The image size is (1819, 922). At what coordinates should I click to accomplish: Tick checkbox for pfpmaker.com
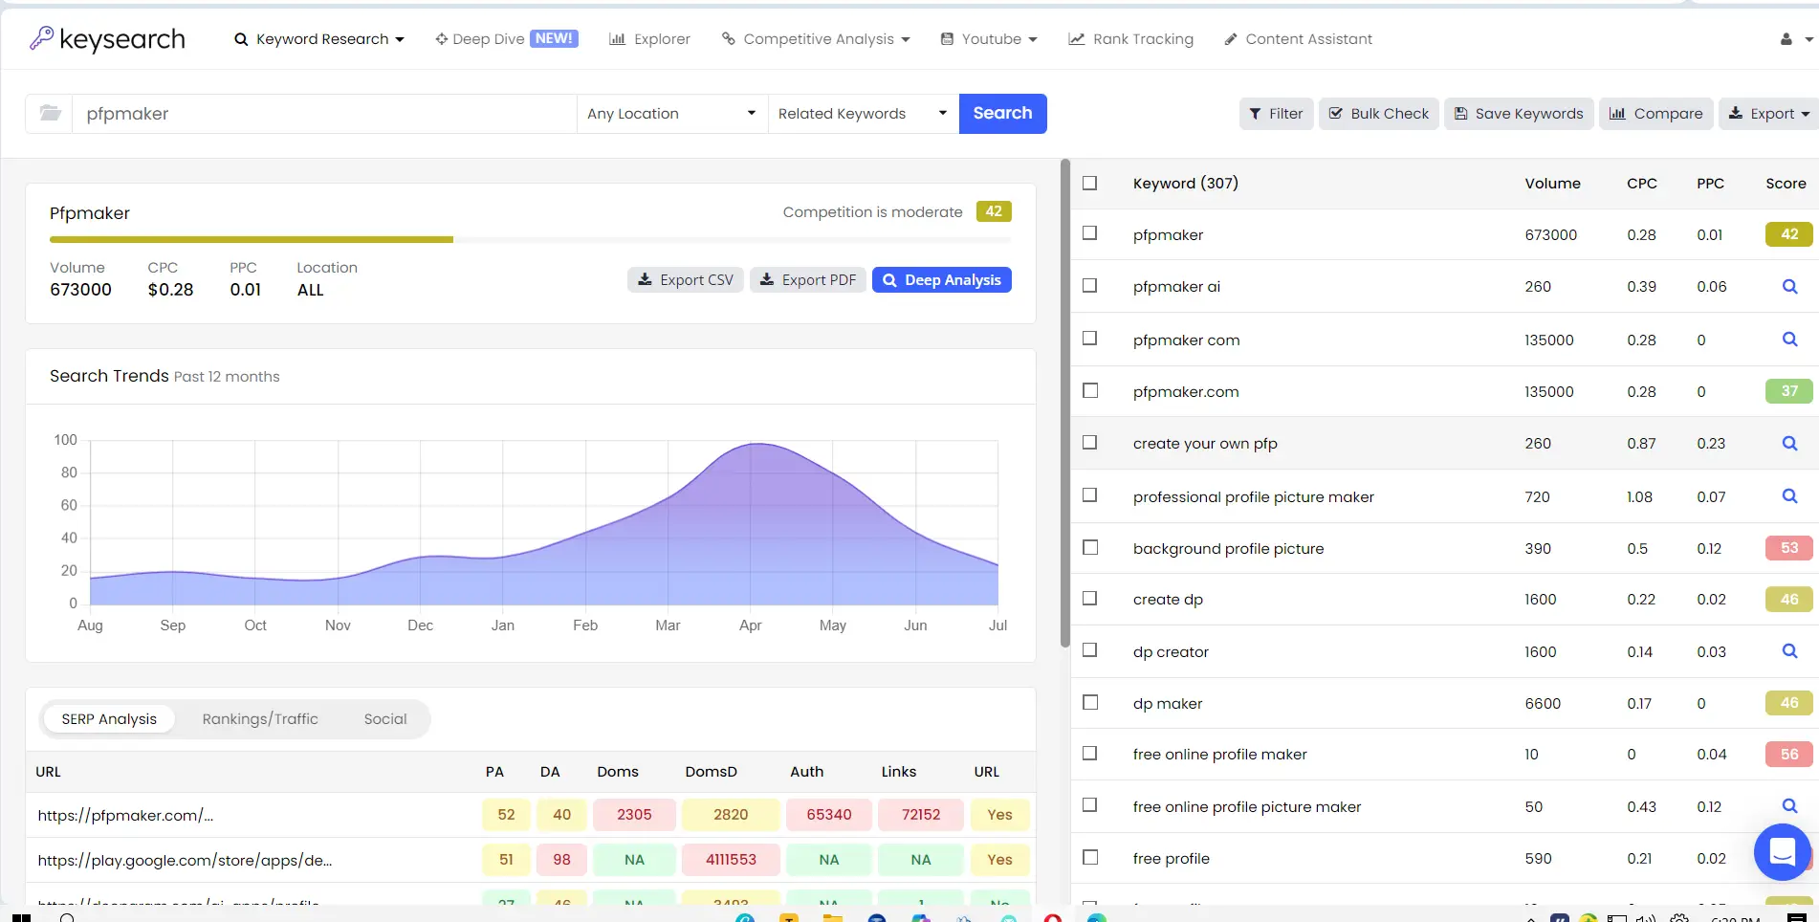click(x=1089, y=390)
